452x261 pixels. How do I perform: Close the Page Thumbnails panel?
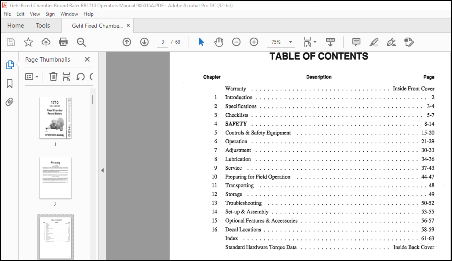87,59
